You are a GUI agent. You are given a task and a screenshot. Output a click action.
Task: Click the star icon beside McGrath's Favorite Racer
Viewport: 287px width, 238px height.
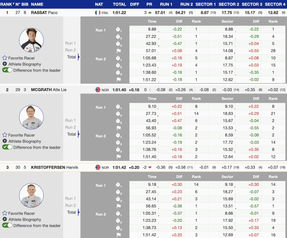click(4, 135)
